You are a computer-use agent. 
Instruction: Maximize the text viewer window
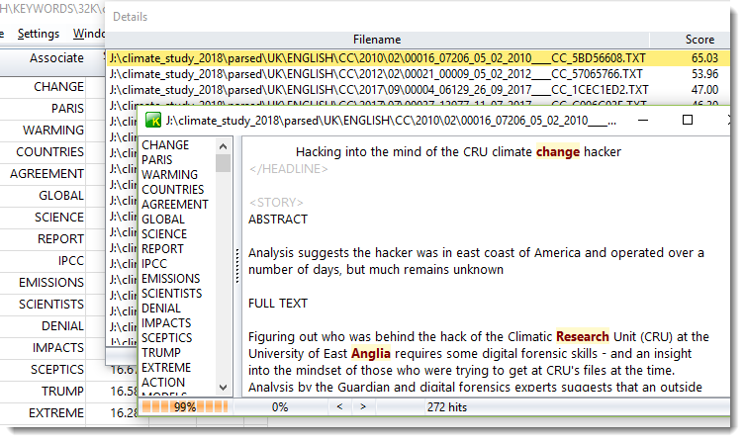(x=687, y=120)
